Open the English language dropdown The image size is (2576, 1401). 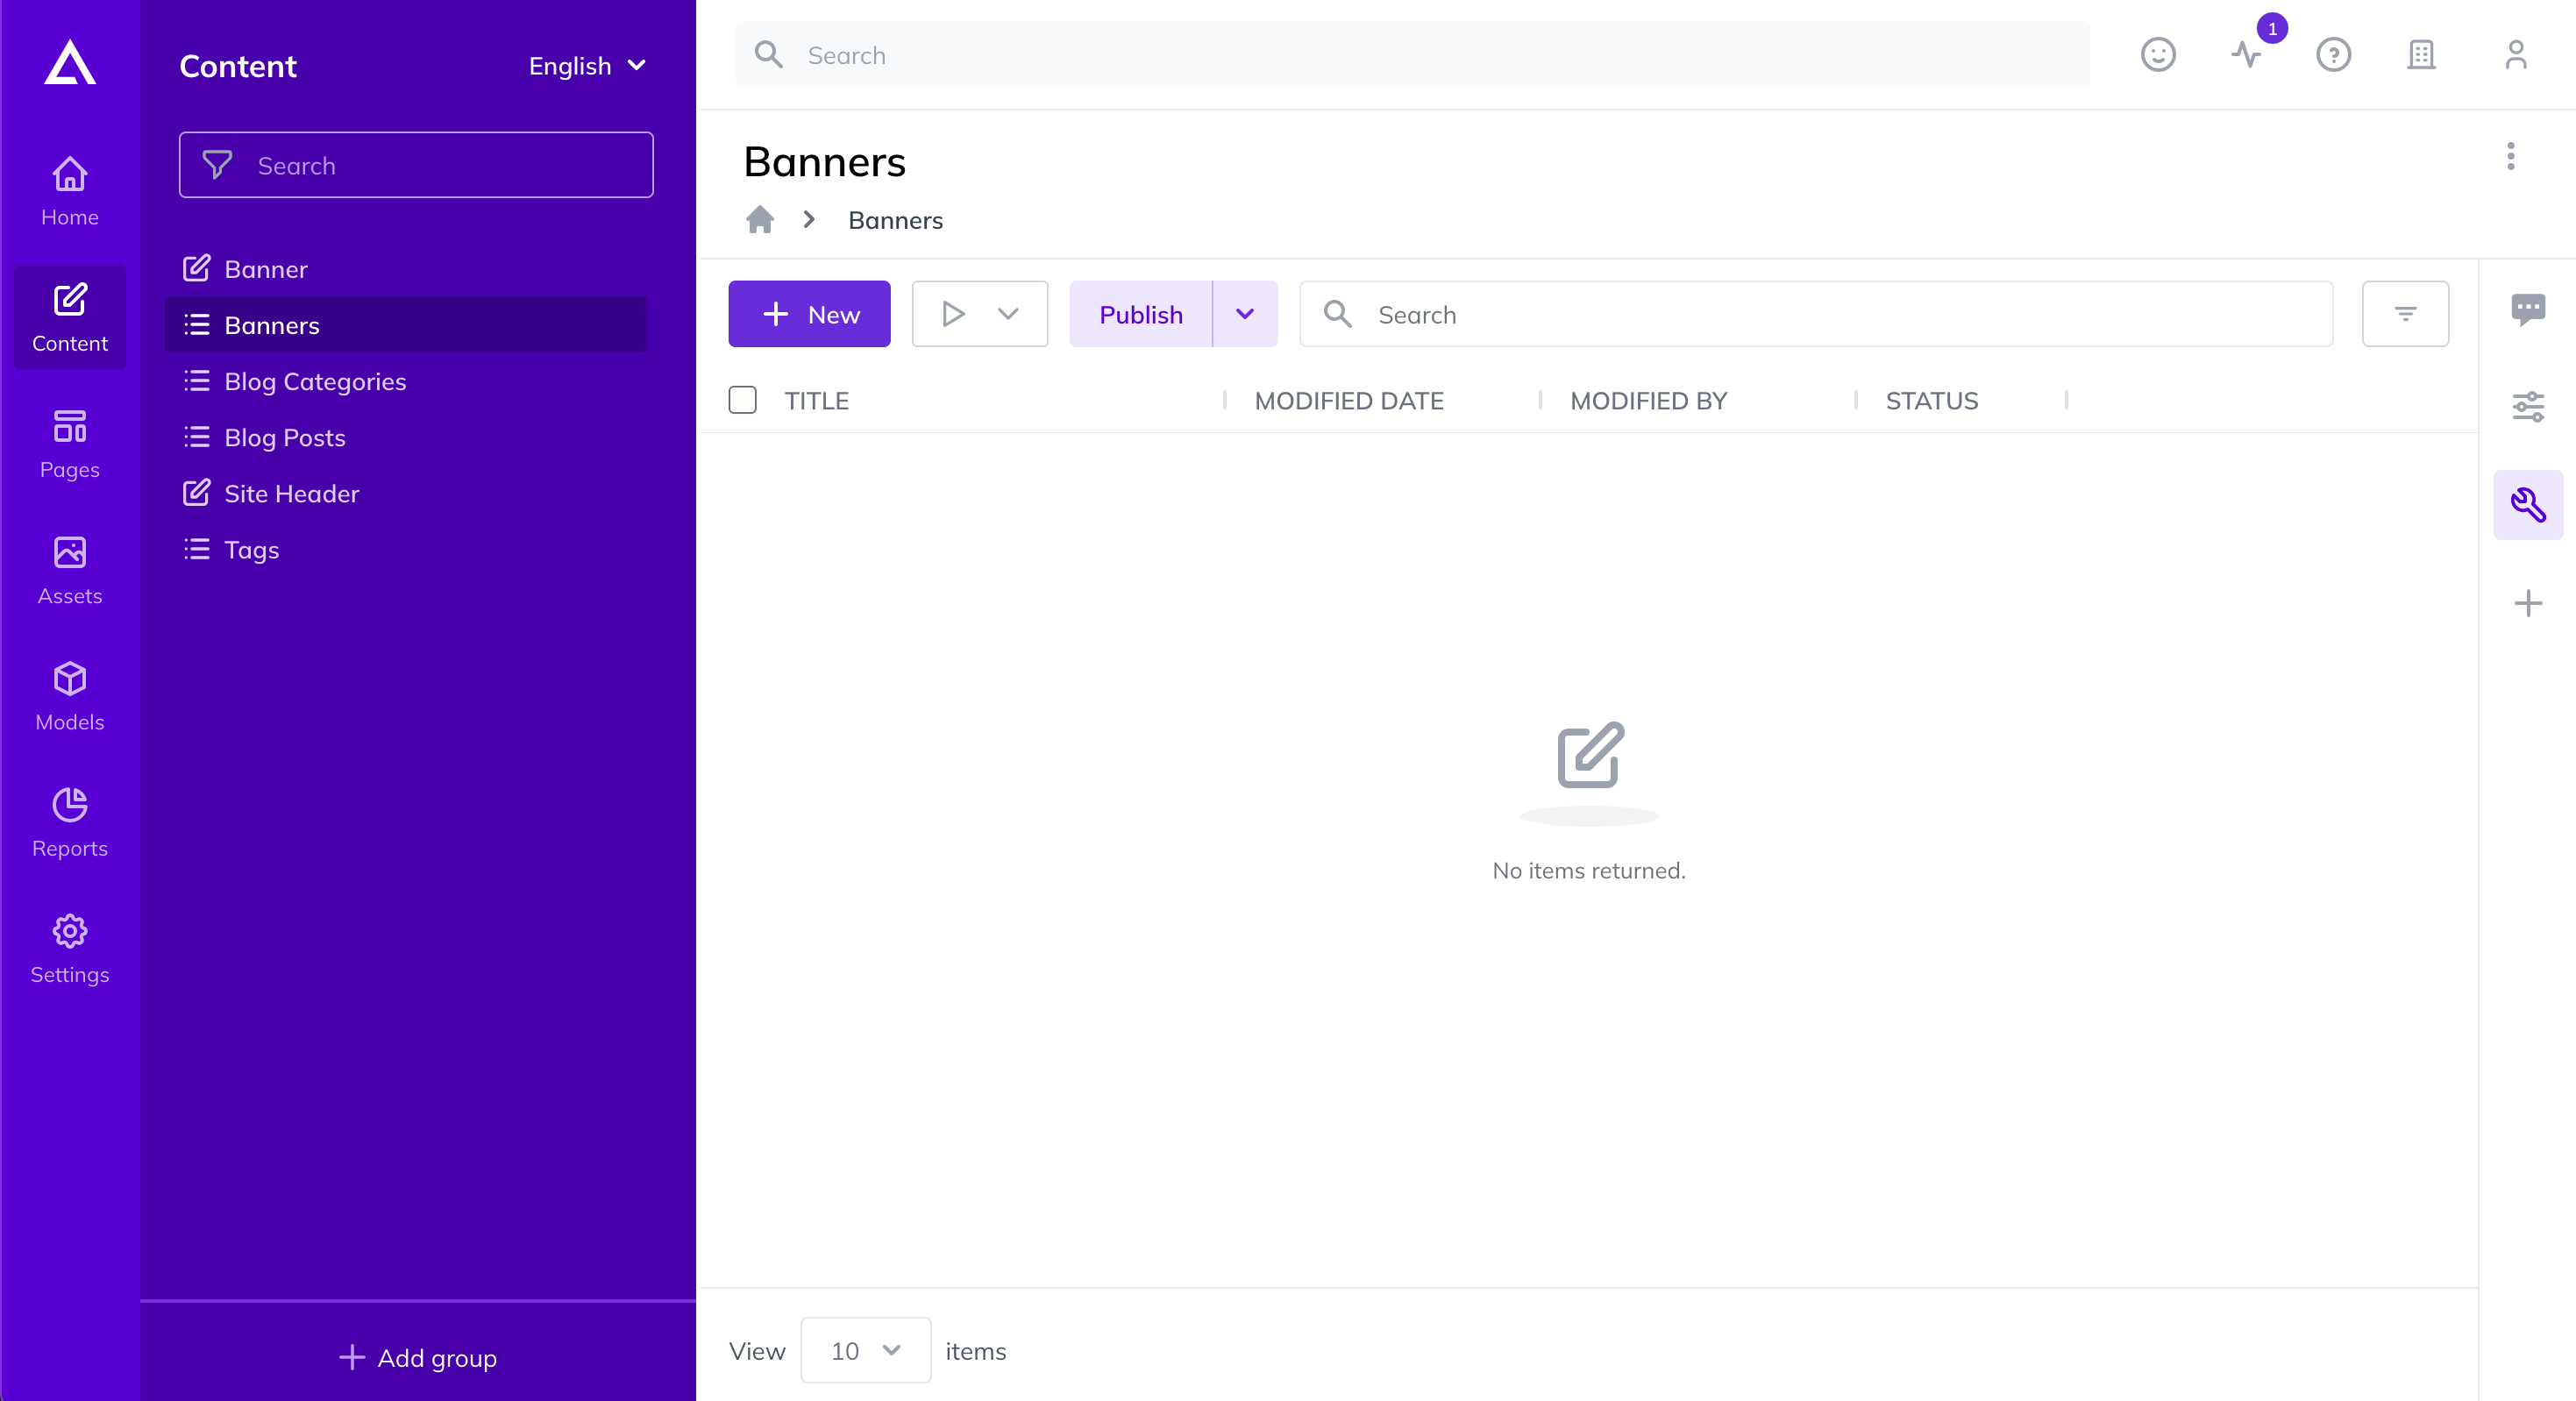(x=587, y=66)
